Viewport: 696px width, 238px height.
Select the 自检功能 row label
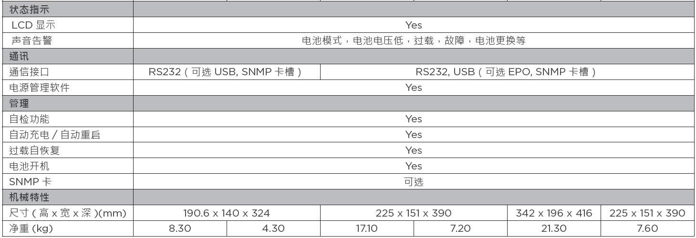tap(29, 119)
